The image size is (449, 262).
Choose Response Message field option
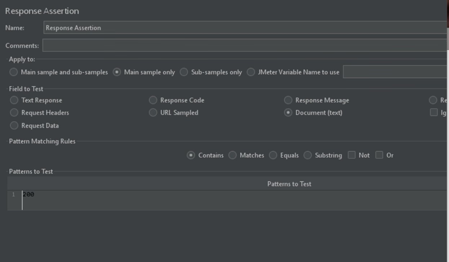tap(288, 100)
